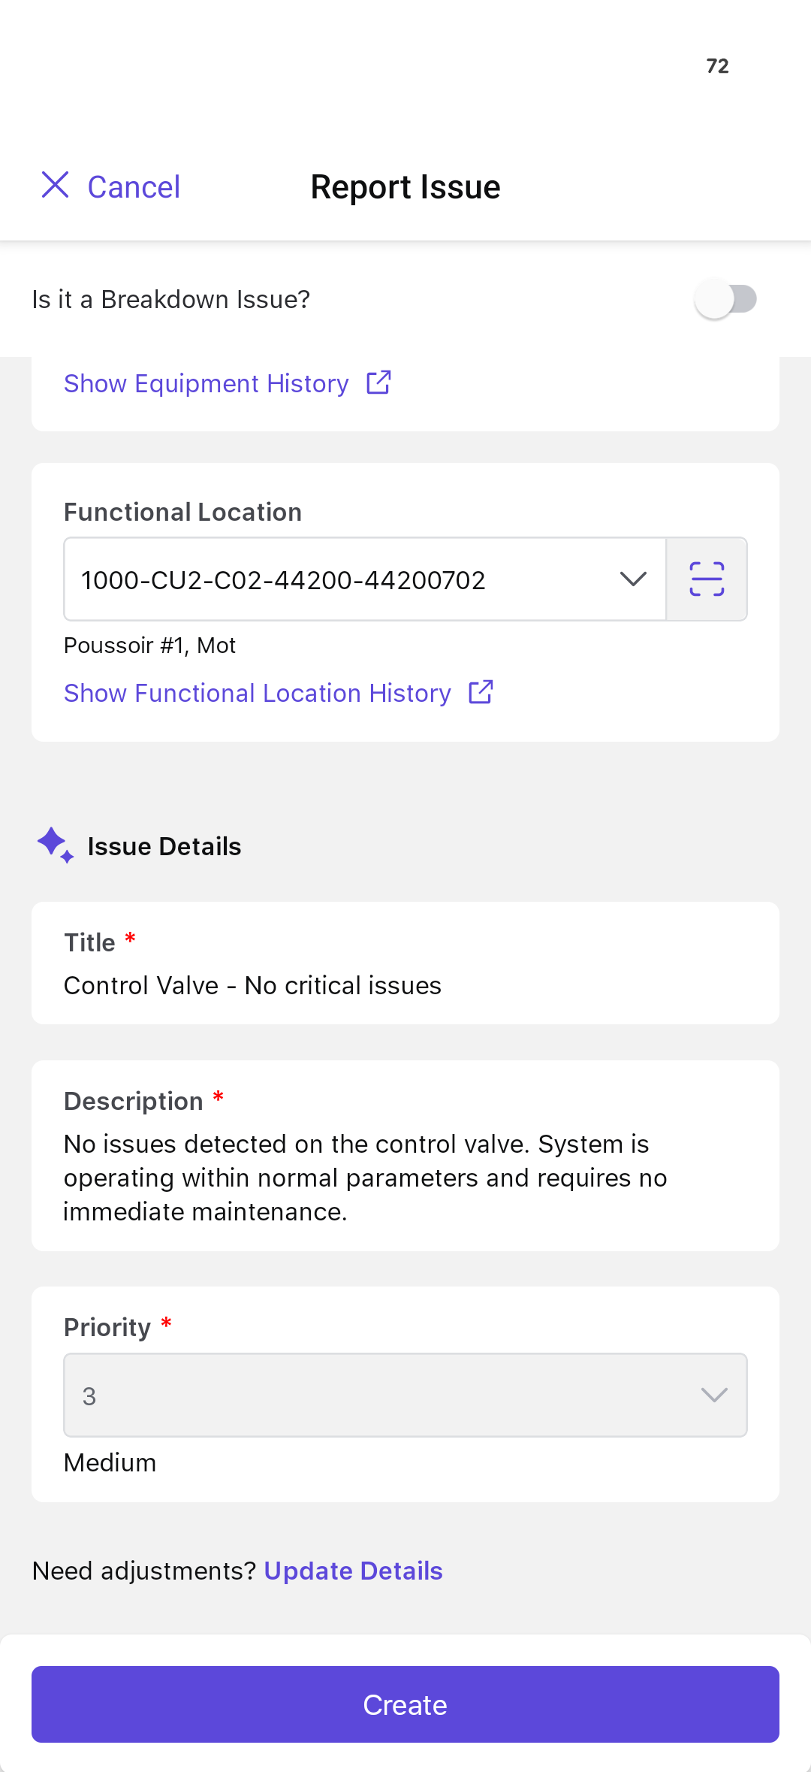This screenshot has width=811, height=1772.
Task: Click the Update Details link
Action: [353, 1571]
